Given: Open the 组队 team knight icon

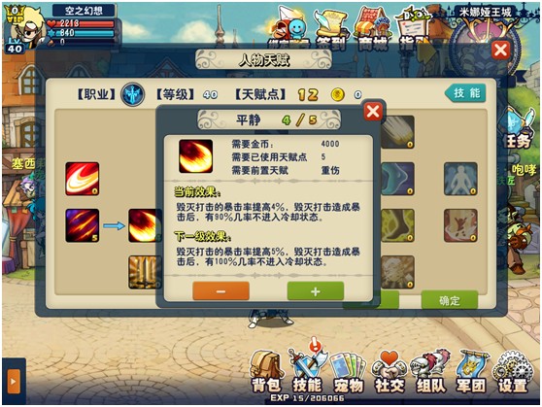Looking at the screenshot, I should coord(430,372).
